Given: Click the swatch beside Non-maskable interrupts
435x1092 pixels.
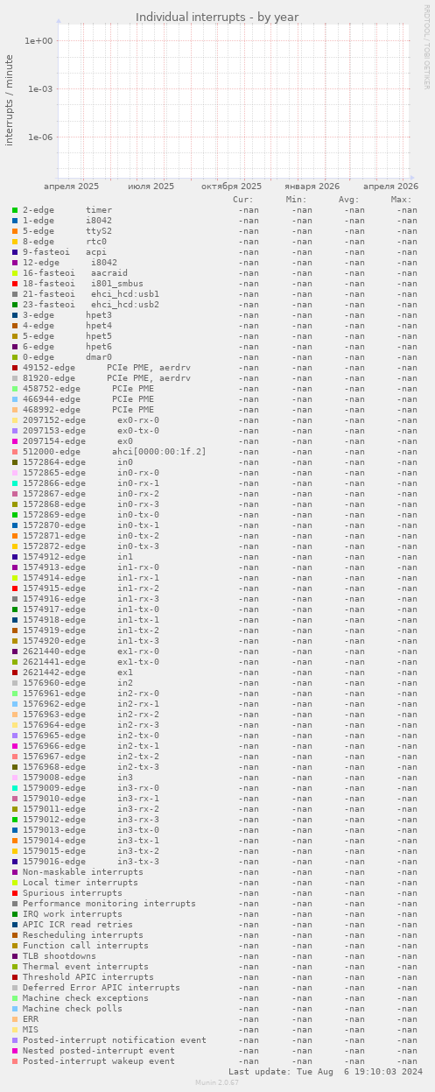Looking at the screenshot, I should pos(15,872).
